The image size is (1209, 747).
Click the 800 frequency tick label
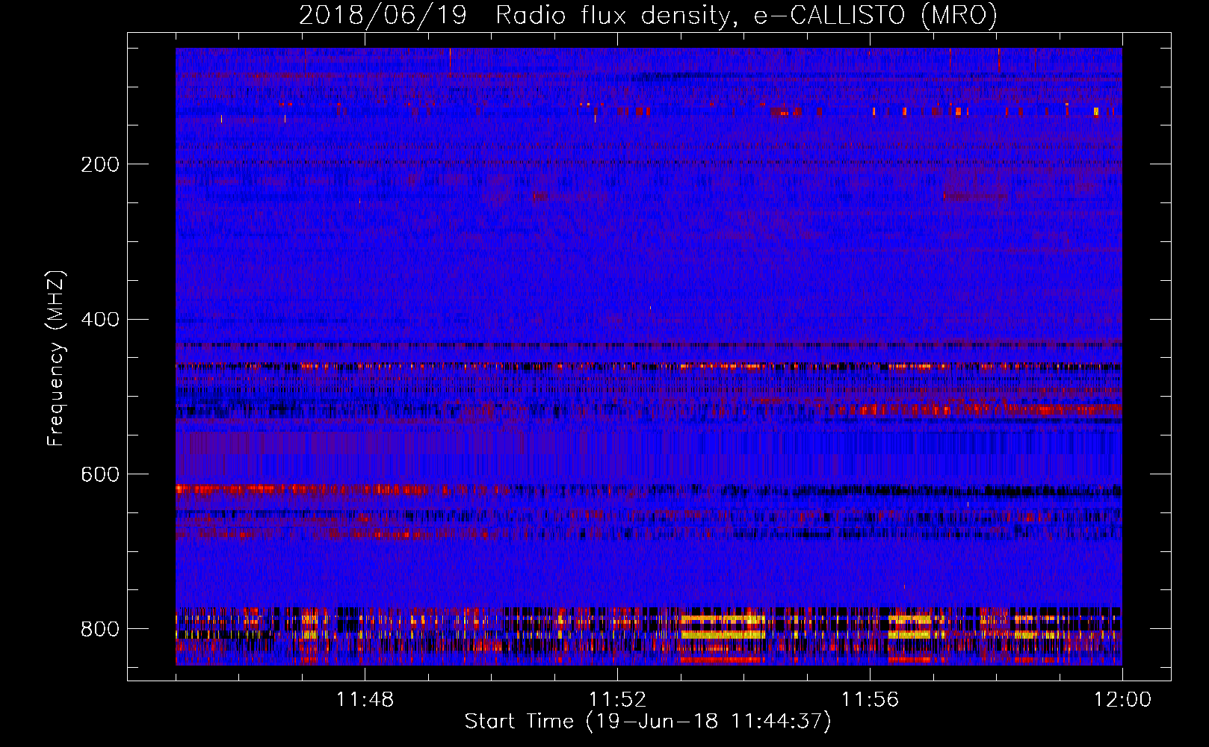(x=100, y=629)
